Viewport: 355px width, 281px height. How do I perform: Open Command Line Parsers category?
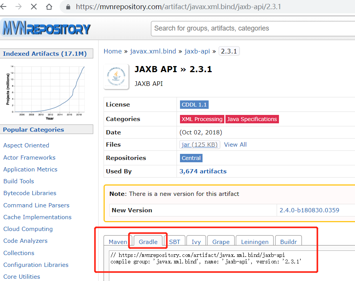(x=36, y=205)
